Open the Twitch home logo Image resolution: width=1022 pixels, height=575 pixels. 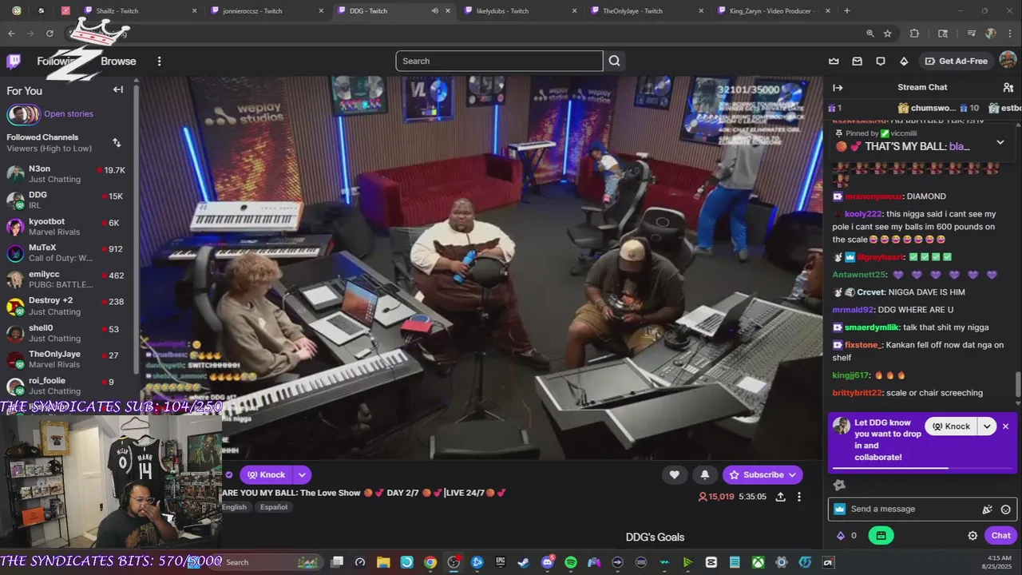(14, 61)
